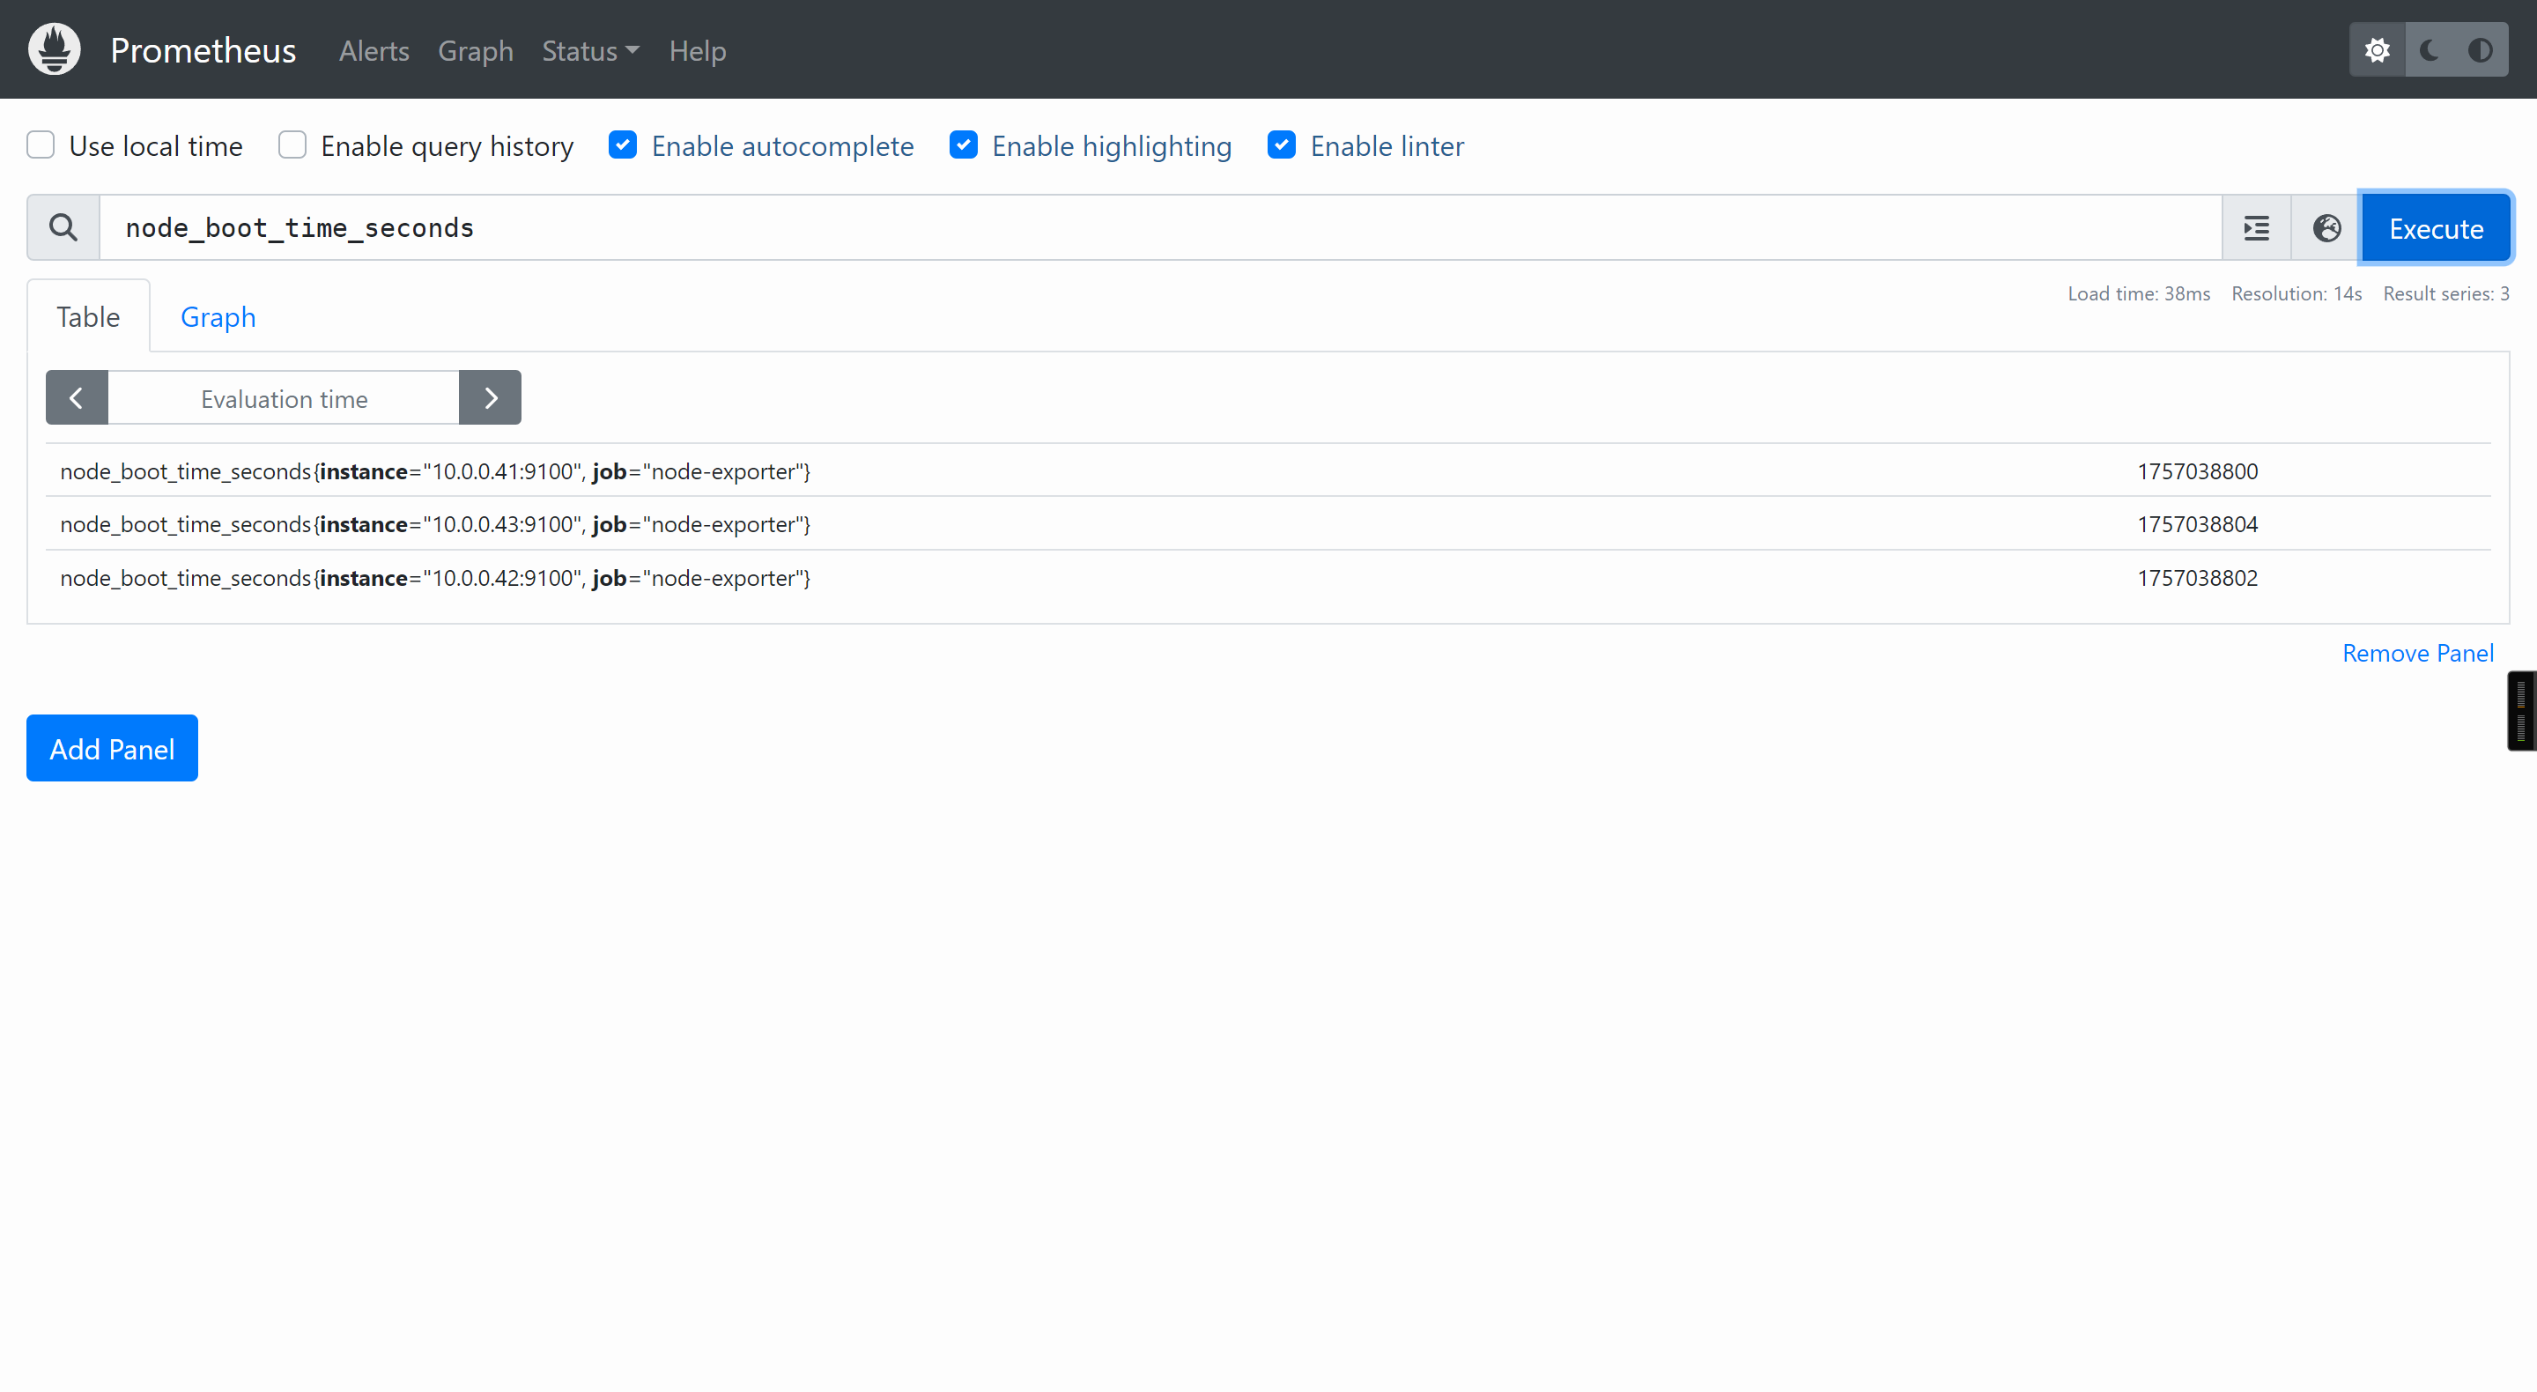This screenshot has height=1392, width=2537.
Task: Click the Remove Panel link
Action: (x=2418, y=653)
